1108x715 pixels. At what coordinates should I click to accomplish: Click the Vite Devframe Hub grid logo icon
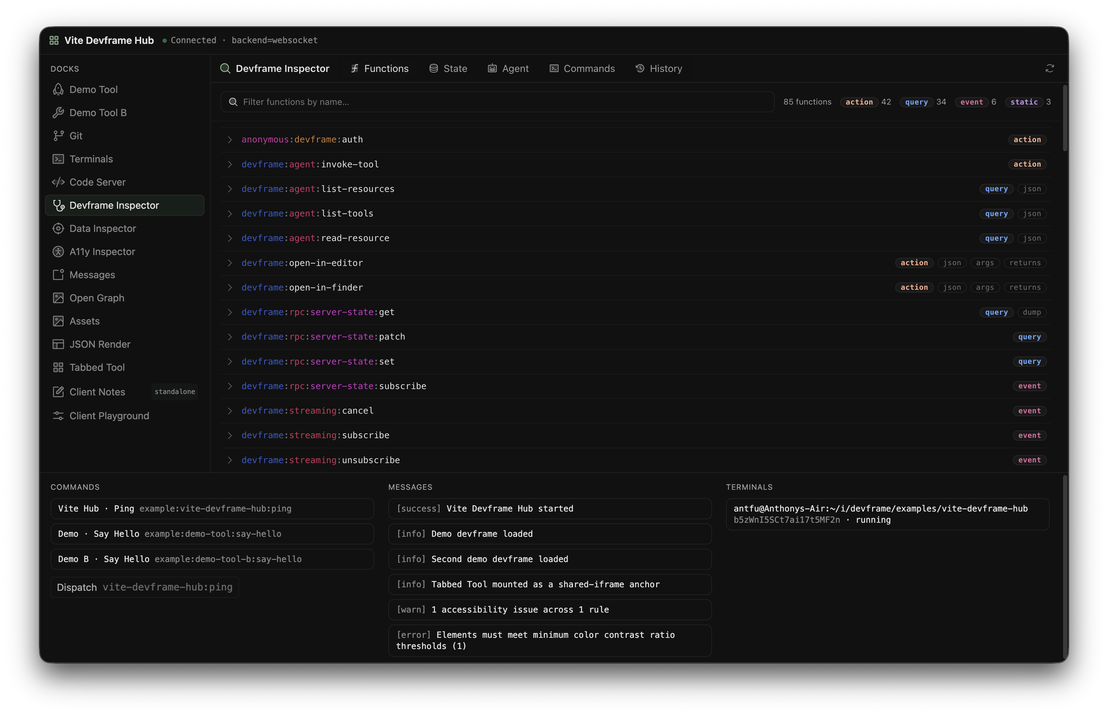[54, 40]
